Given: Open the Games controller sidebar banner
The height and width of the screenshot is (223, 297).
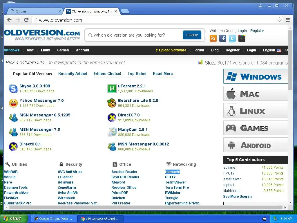Looking at the screenshot, I should [x=256, y=128].
